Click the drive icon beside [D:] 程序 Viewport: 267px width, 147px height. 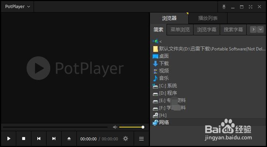(x=155, y=94)
